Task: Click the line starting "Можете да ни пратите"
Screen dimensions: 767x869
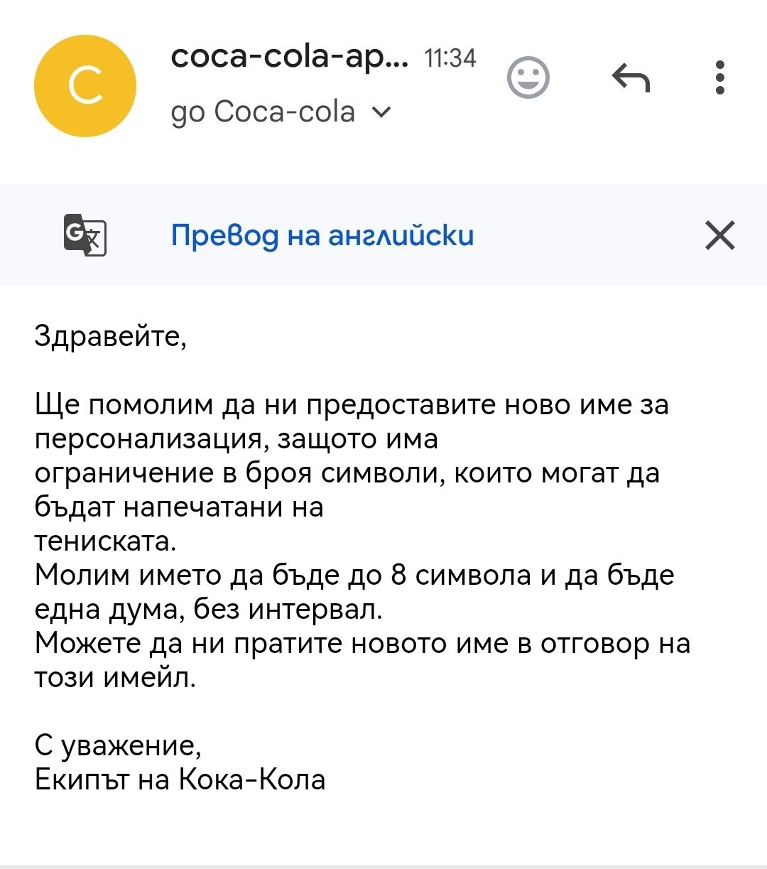Action: tap(362, 644)
